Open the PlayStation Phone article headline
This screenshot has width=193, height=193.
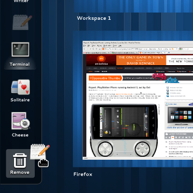(x=119, y=87)
